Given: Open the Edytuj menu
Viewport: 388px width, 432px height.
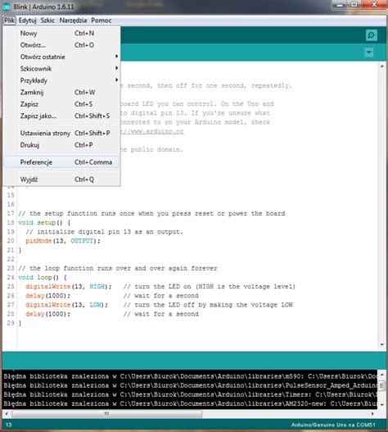Looking at the screenshot, I should [x=28, y=20].
